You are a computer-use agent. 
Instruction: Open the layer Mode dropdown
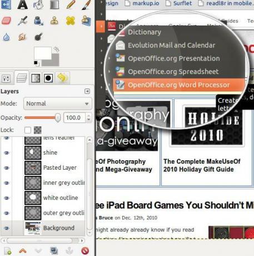point(58,104)
